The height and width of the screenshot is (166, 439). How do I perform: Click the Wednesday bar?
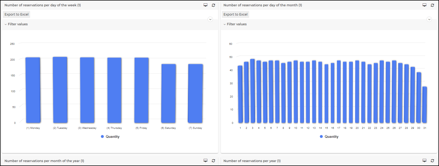coord(87,90)
